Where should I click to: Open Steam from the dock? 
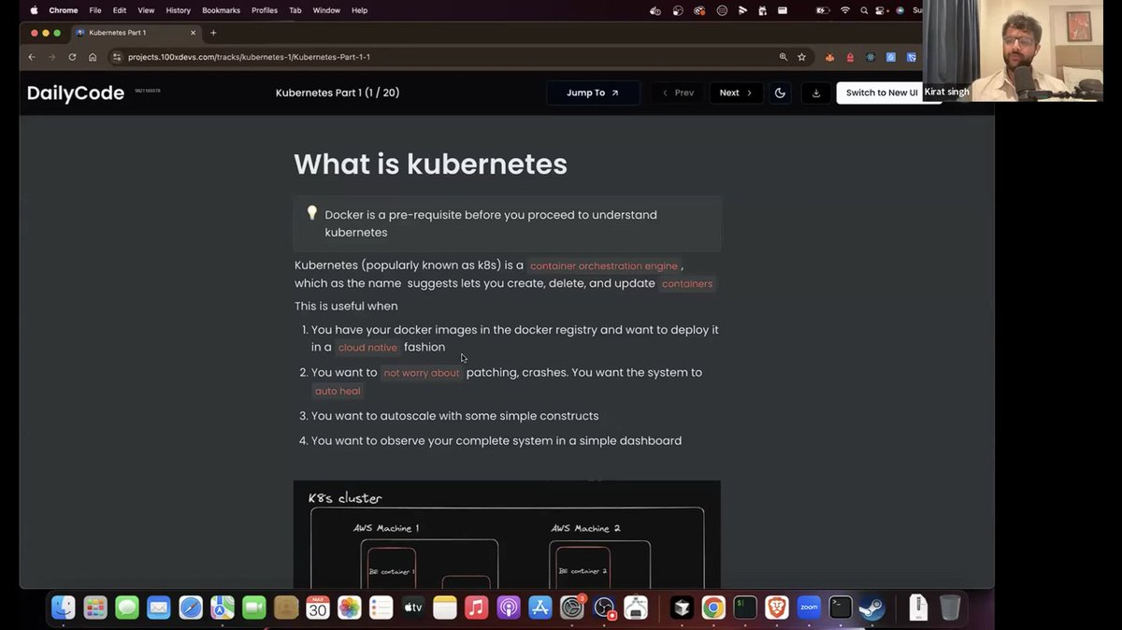(872, 608)
